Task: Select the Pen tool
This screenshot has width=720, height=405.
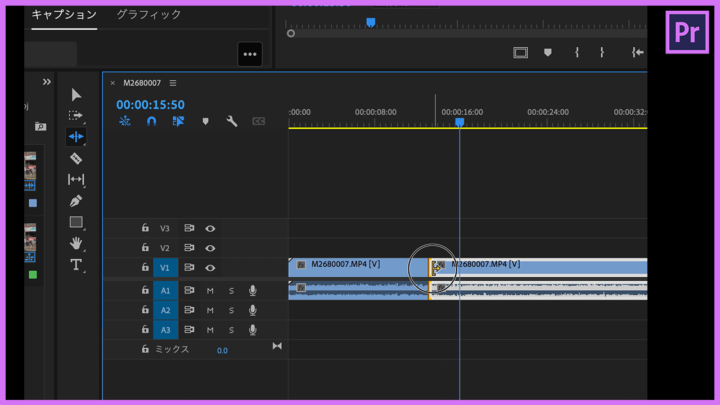Action: (76, 200)
